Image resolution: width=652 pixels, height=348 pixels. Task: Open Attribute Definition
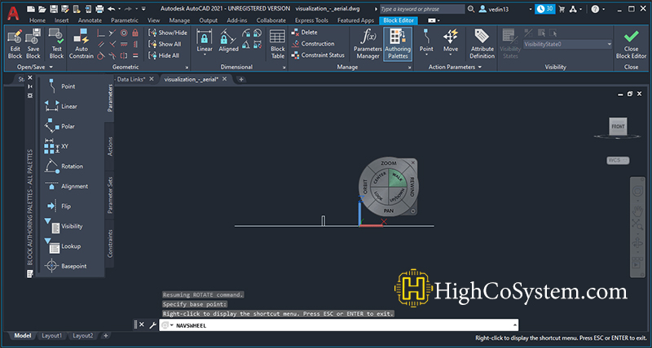482,45
